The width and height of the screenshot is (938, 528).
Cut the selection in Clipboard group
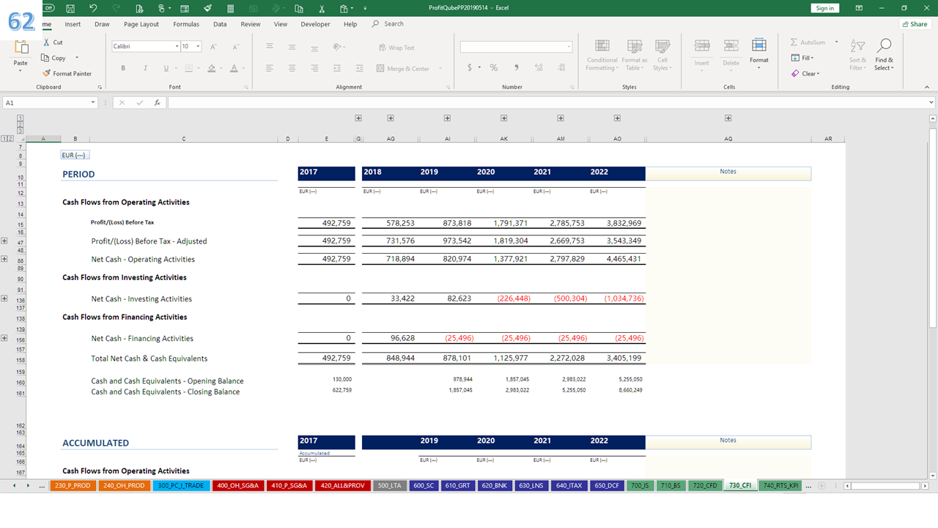pos(53,43)
